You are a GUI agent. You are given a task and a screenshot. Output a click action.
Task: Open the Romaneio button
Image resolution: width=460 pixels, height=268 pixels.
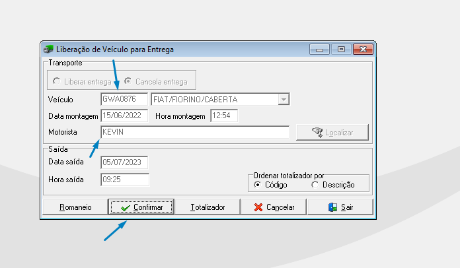(75, 207)
